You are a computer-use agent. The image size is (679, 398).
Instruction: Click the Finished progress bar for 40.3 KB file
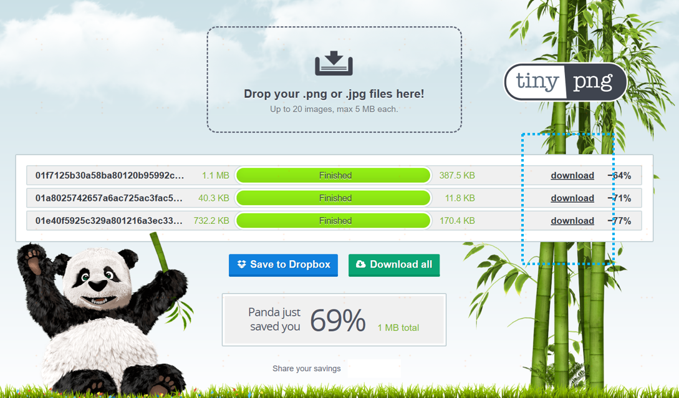click(334, 198)
